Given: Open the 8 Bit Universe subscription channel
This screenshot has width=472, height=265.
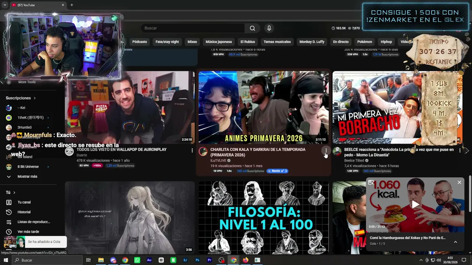Looking at the screenshot, I should point(28,167).
